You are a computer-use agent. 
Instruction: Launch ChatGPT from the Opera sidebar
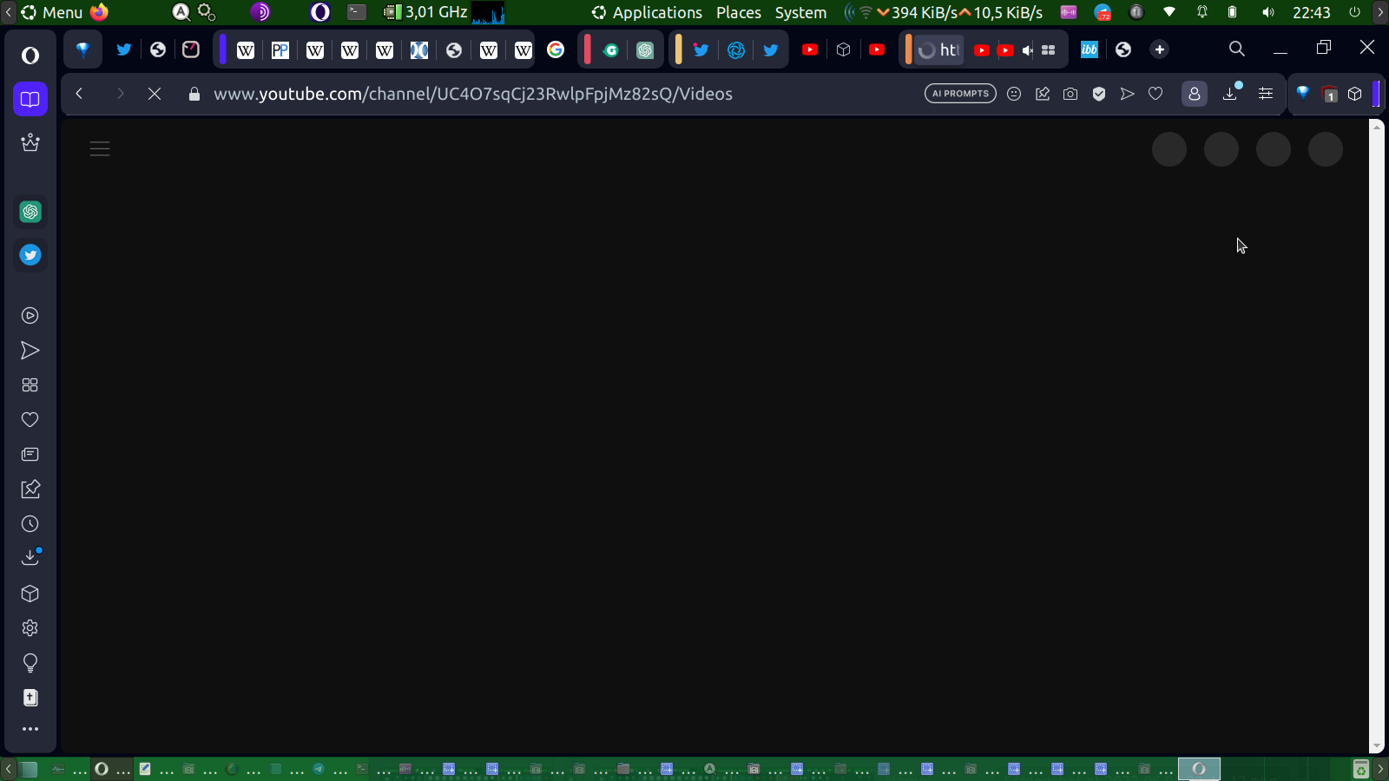[x=30, y=212]
